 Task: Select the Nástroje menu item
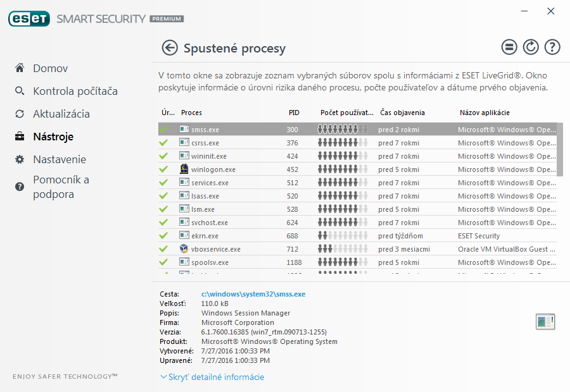tap(53, 137)
